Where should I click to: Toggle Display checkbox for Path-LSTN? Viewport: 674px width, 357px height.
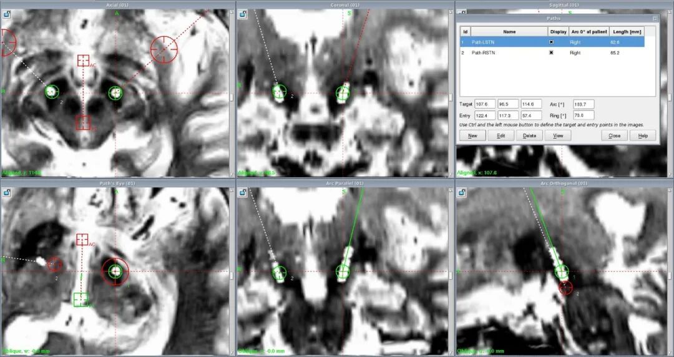tap(552, 42)
